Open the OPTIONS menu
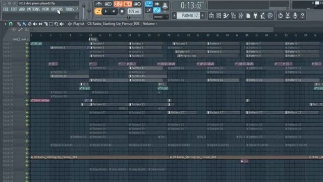The height and width of the screenshot is (182, 323). pyautogui.click(x=57, y=9)
